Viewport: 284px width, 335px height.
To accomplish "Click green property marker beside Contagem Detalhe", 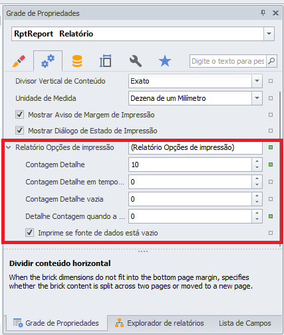I will tap(271, 165).
